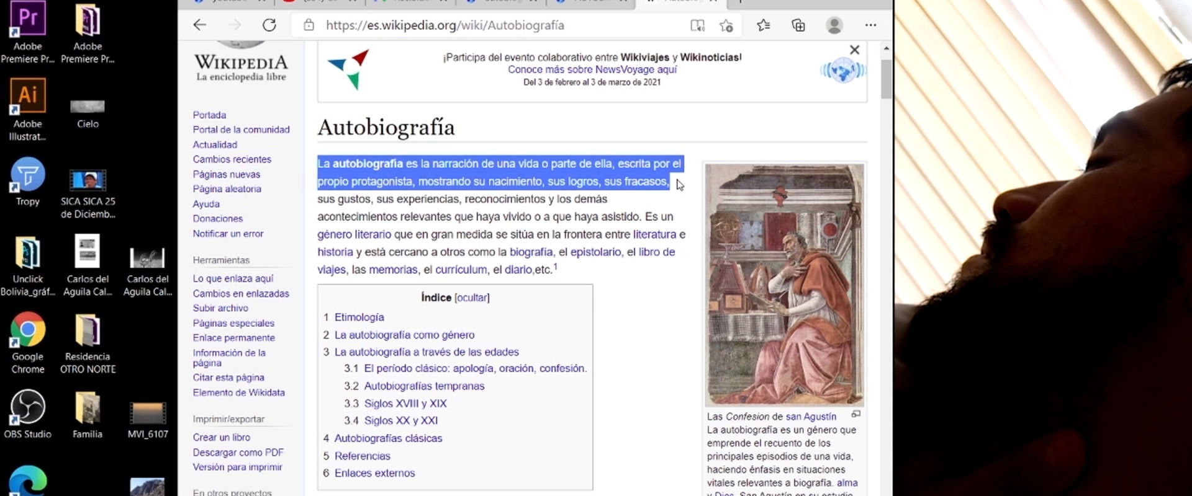The image size is (1192, 496).
Task: Click Descargar como PDF link
Action: pyautogui.click(x=238, y=453)
